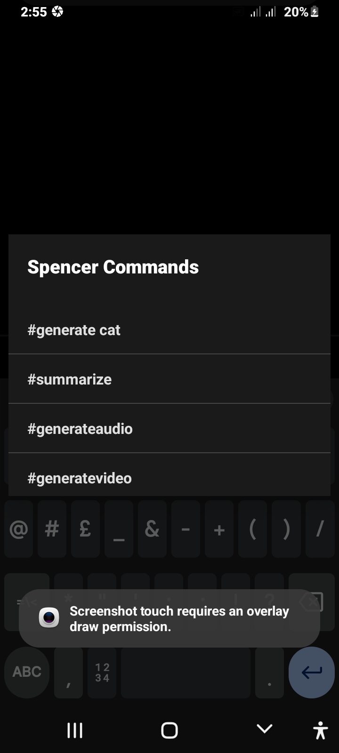Image resolution: width=339 pixels, height=753 pixels.
Task: Switch to letters with the ABC key
Action: 26,673
